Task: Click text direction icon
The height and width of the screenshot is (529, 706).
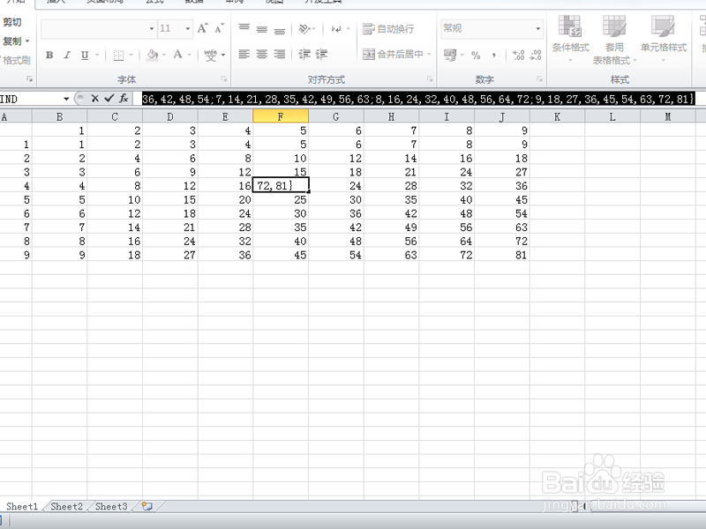Action: (336, 28)
